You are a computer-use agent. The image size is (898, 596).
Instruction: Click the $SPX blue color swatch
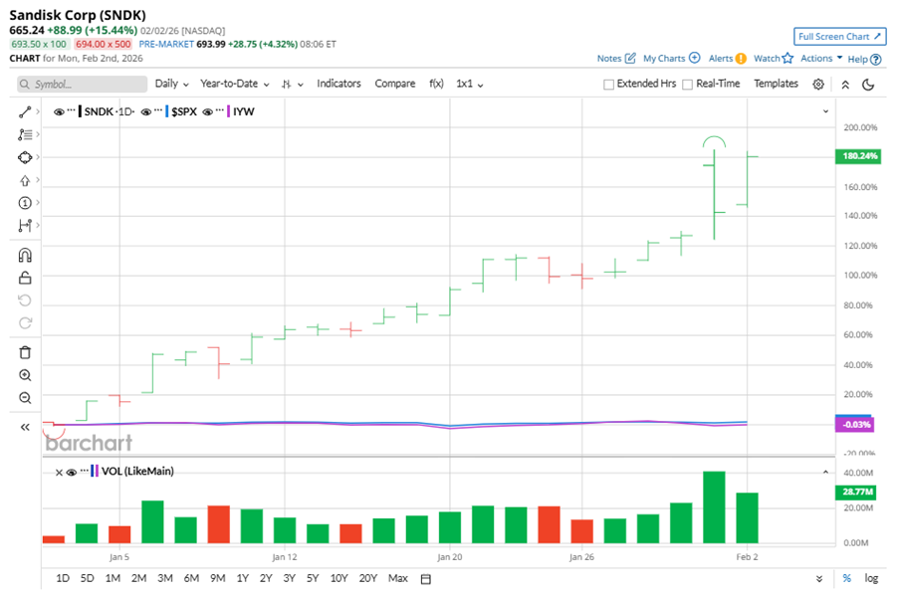166,111
